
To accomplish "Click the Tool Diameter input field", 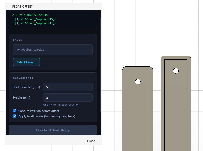I will tap(68, 87).
